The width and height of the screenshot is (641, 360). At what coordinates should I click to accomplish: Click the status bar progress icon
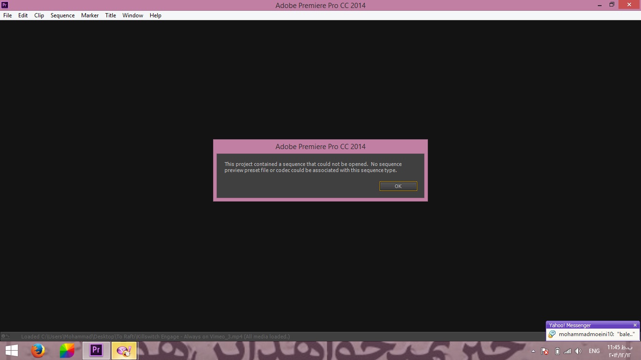(5, 337)
